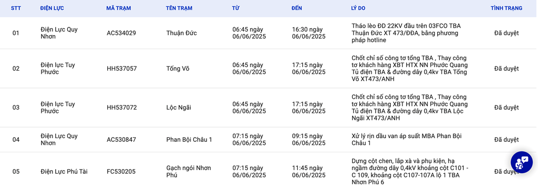The width and height of the screenshot is (538, 190).
Task: Click station code HH537057
Action: [122, 69]
